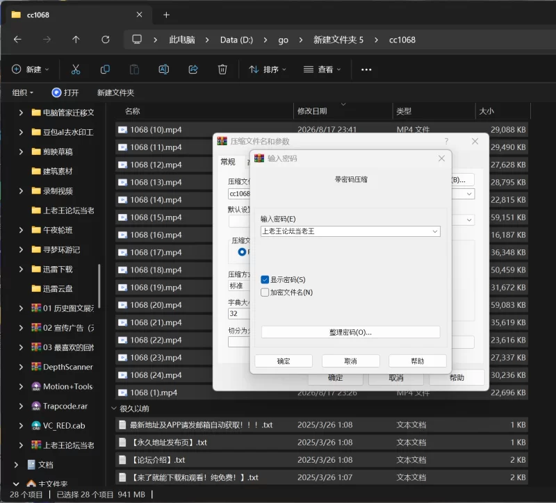The width and height of the screenshot is (556, 503).
Task: Expand the 文档 tree node
Action: pyautogui.click(x=16, y=465)
